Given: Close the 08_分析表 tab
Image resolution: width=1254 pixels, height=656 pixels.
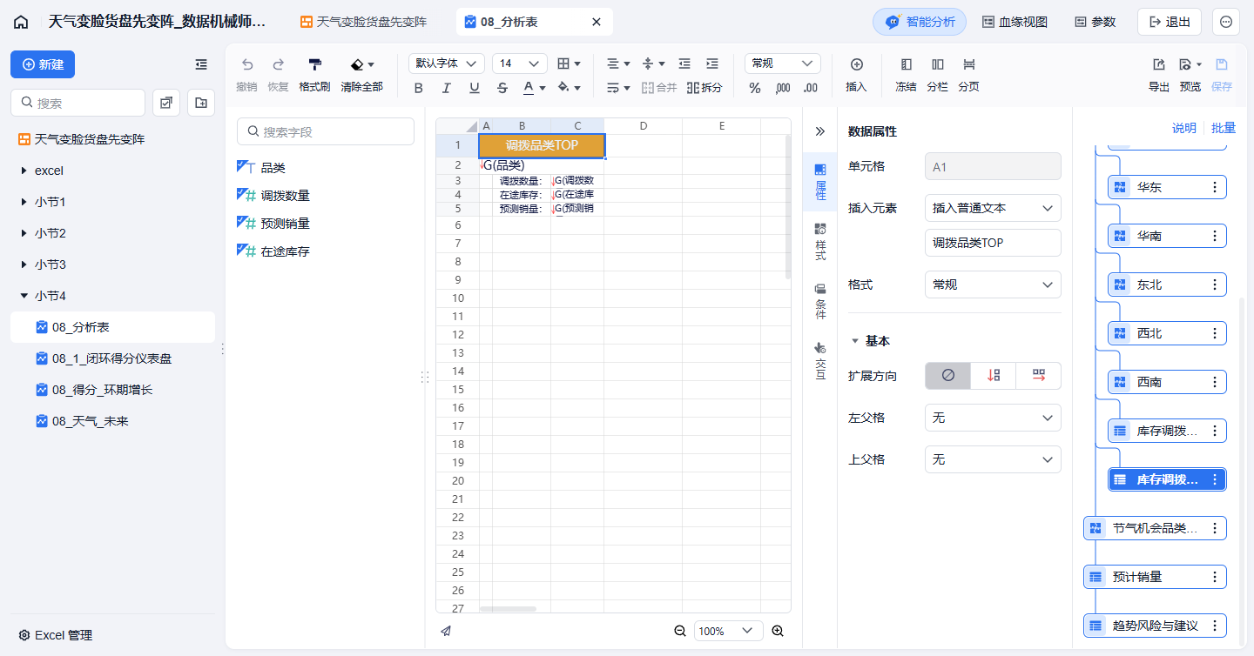Looking at the screenshot, I should (597, 22).
